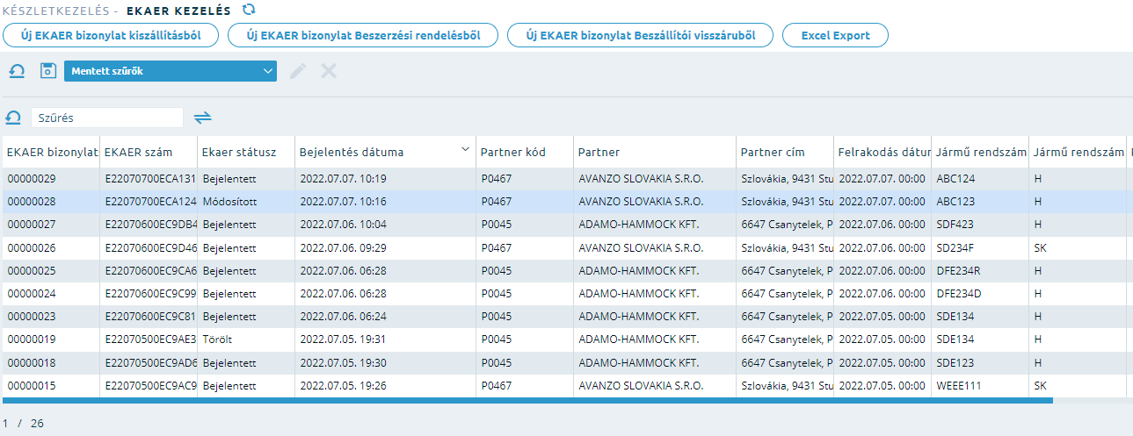Click the refresh icon beside EKAER KEZELÉS title

click(x=249, y=10)
